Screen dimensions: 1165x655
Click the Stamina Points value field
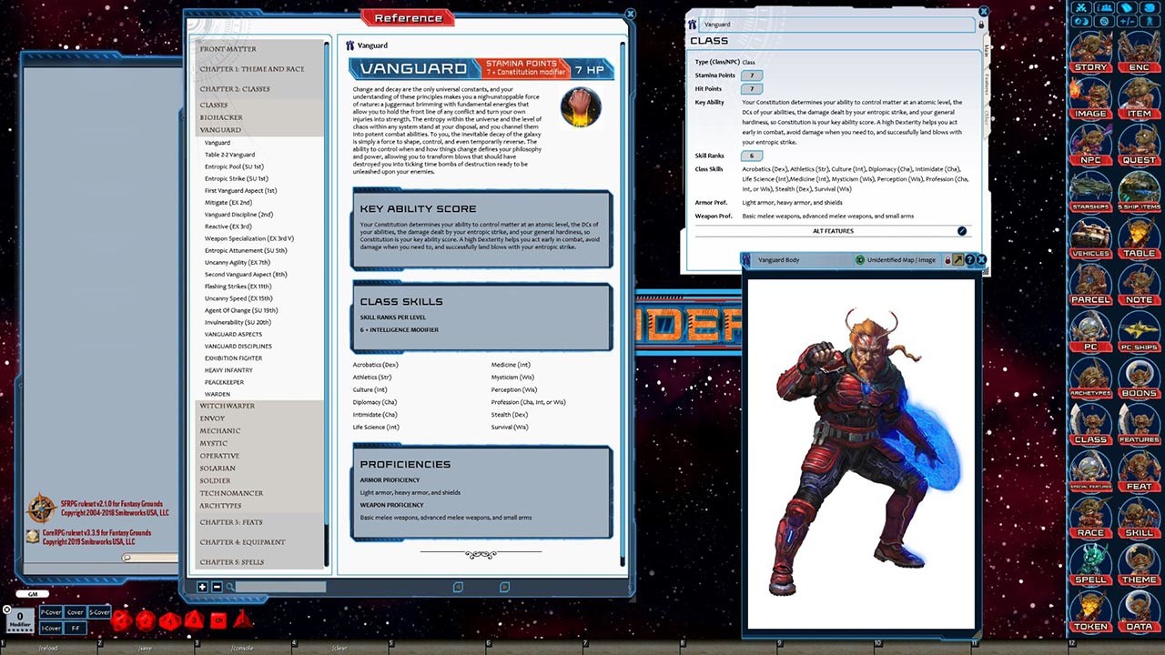752,76
